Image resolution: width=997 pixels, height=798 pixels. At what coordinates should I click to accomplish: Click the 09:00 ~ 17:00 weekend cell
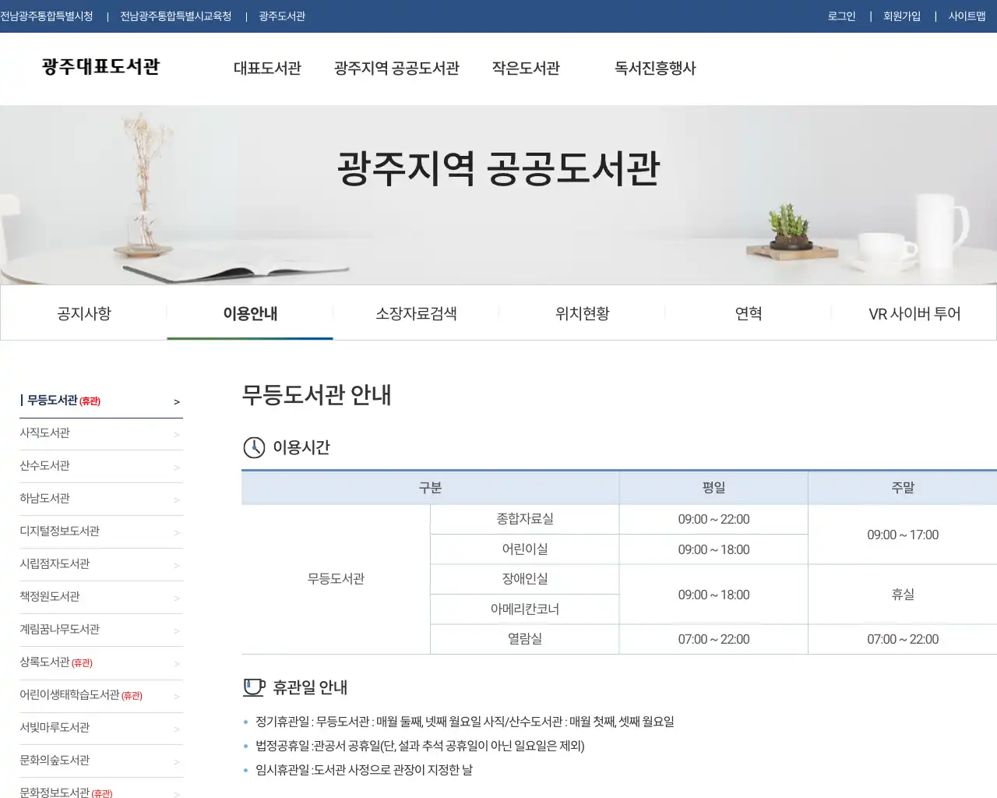[x=903, y=535]
